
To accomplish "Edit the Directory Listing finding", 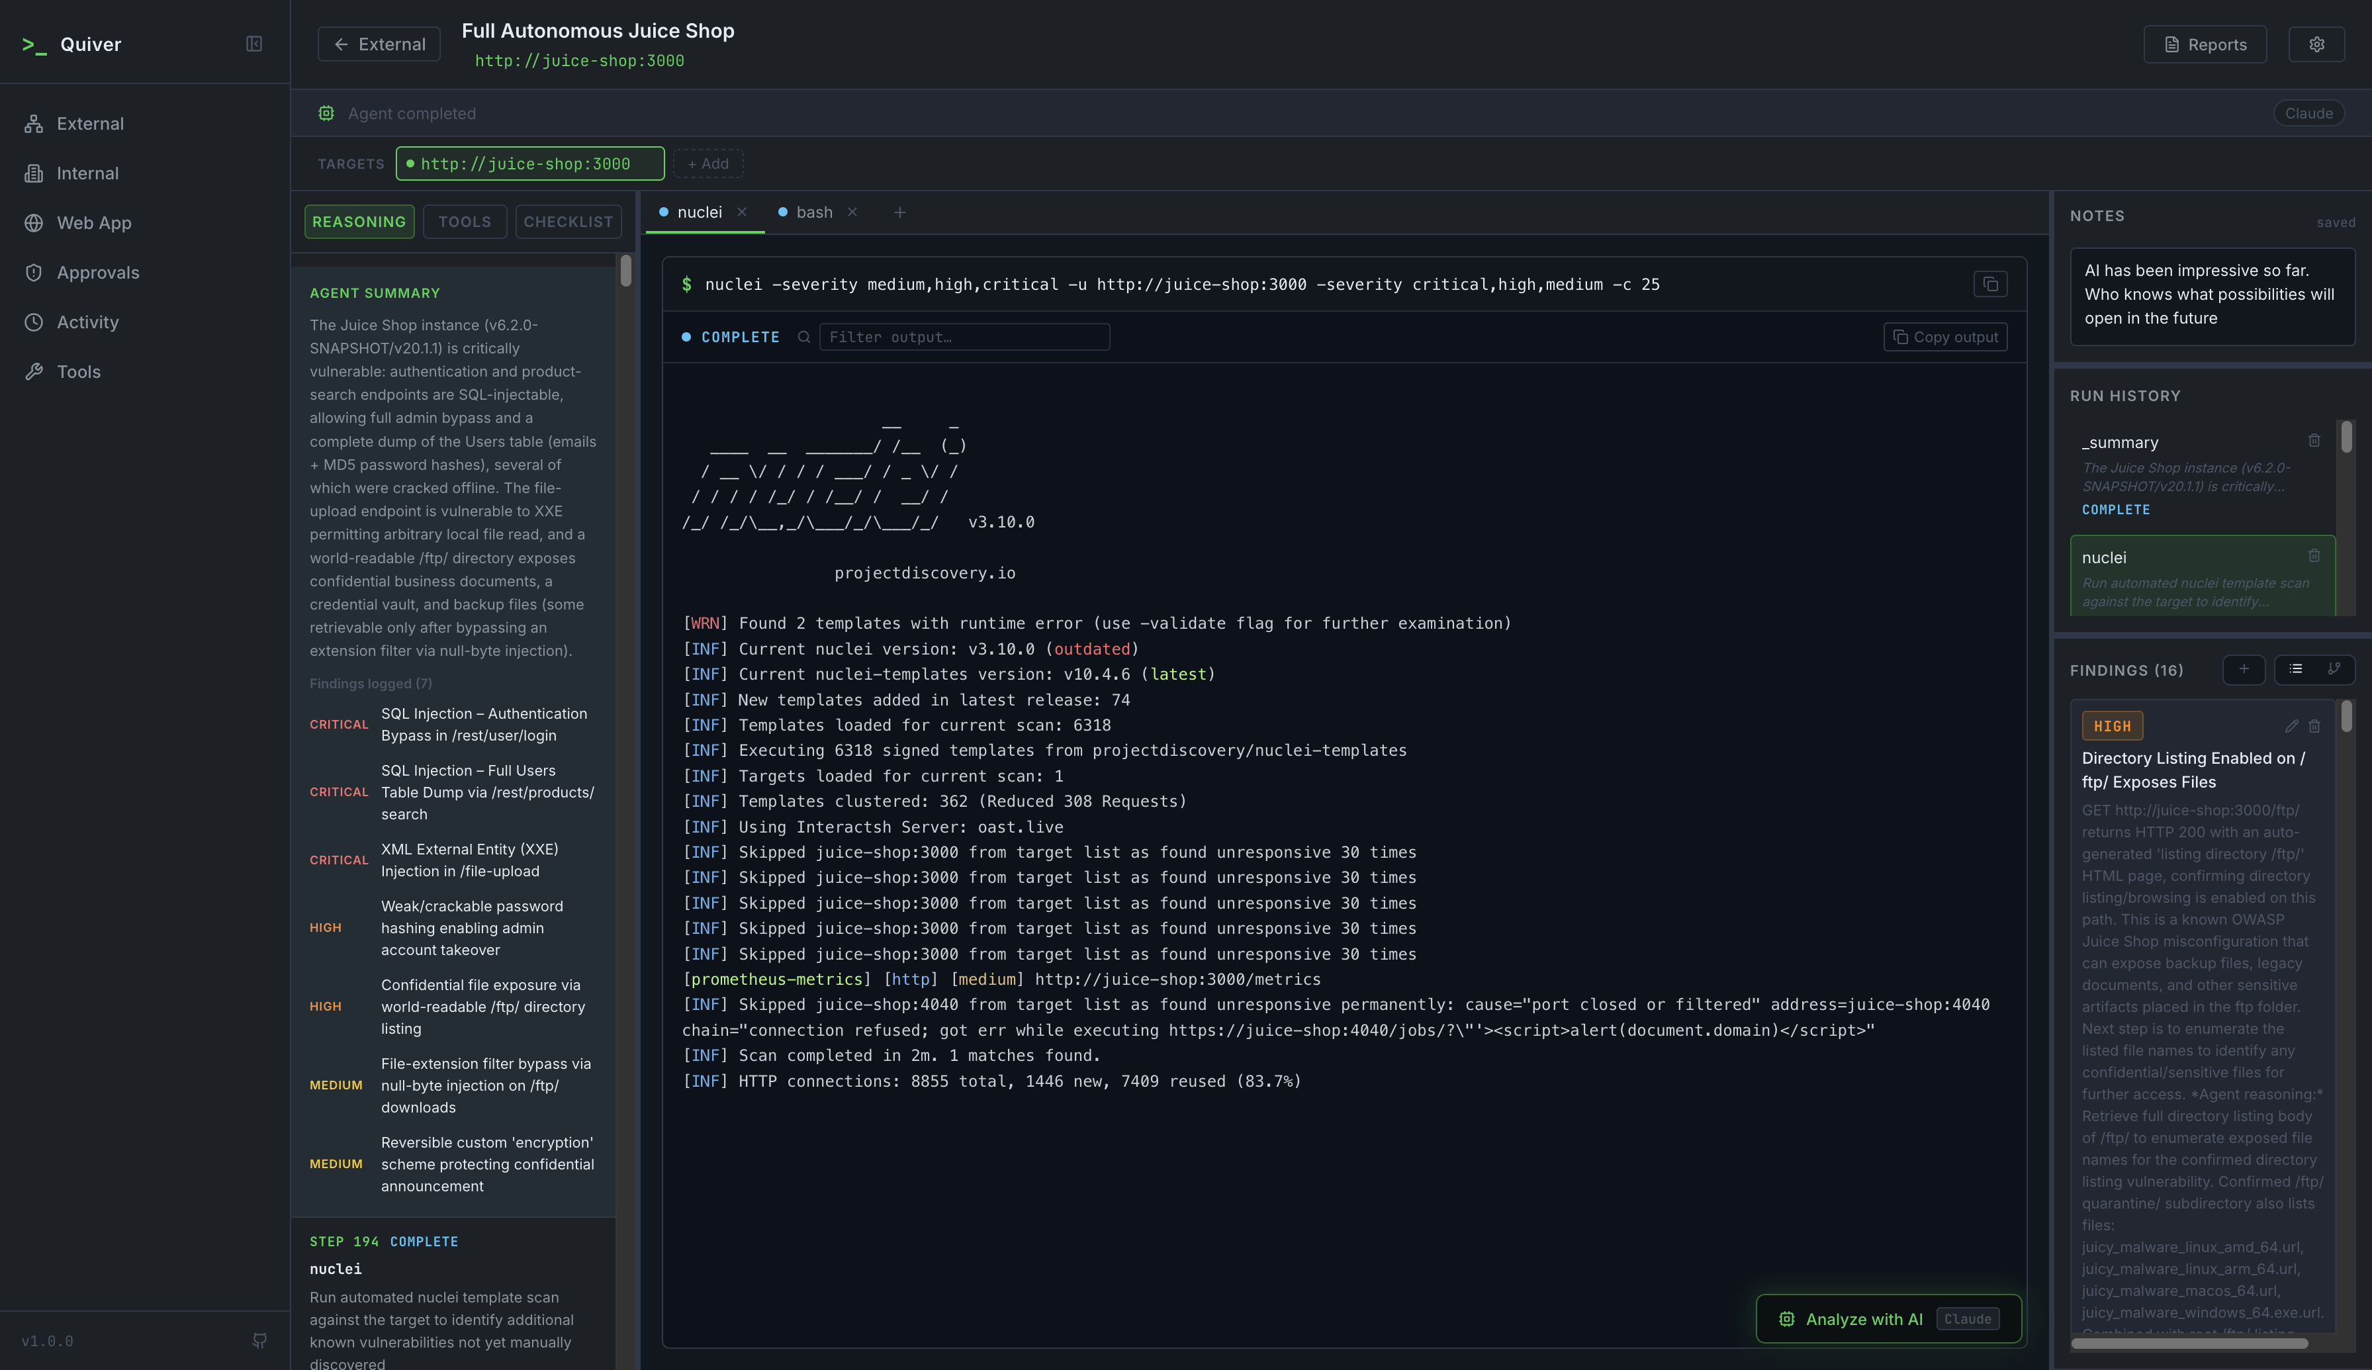I will click(2292, 725).
